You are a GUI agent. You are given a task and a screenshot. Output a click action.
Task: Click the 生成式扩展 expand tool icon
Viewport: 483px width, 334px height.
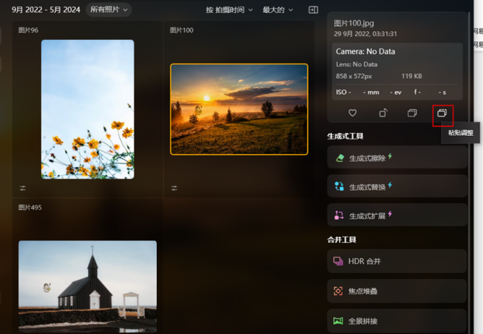coord(340,215)
